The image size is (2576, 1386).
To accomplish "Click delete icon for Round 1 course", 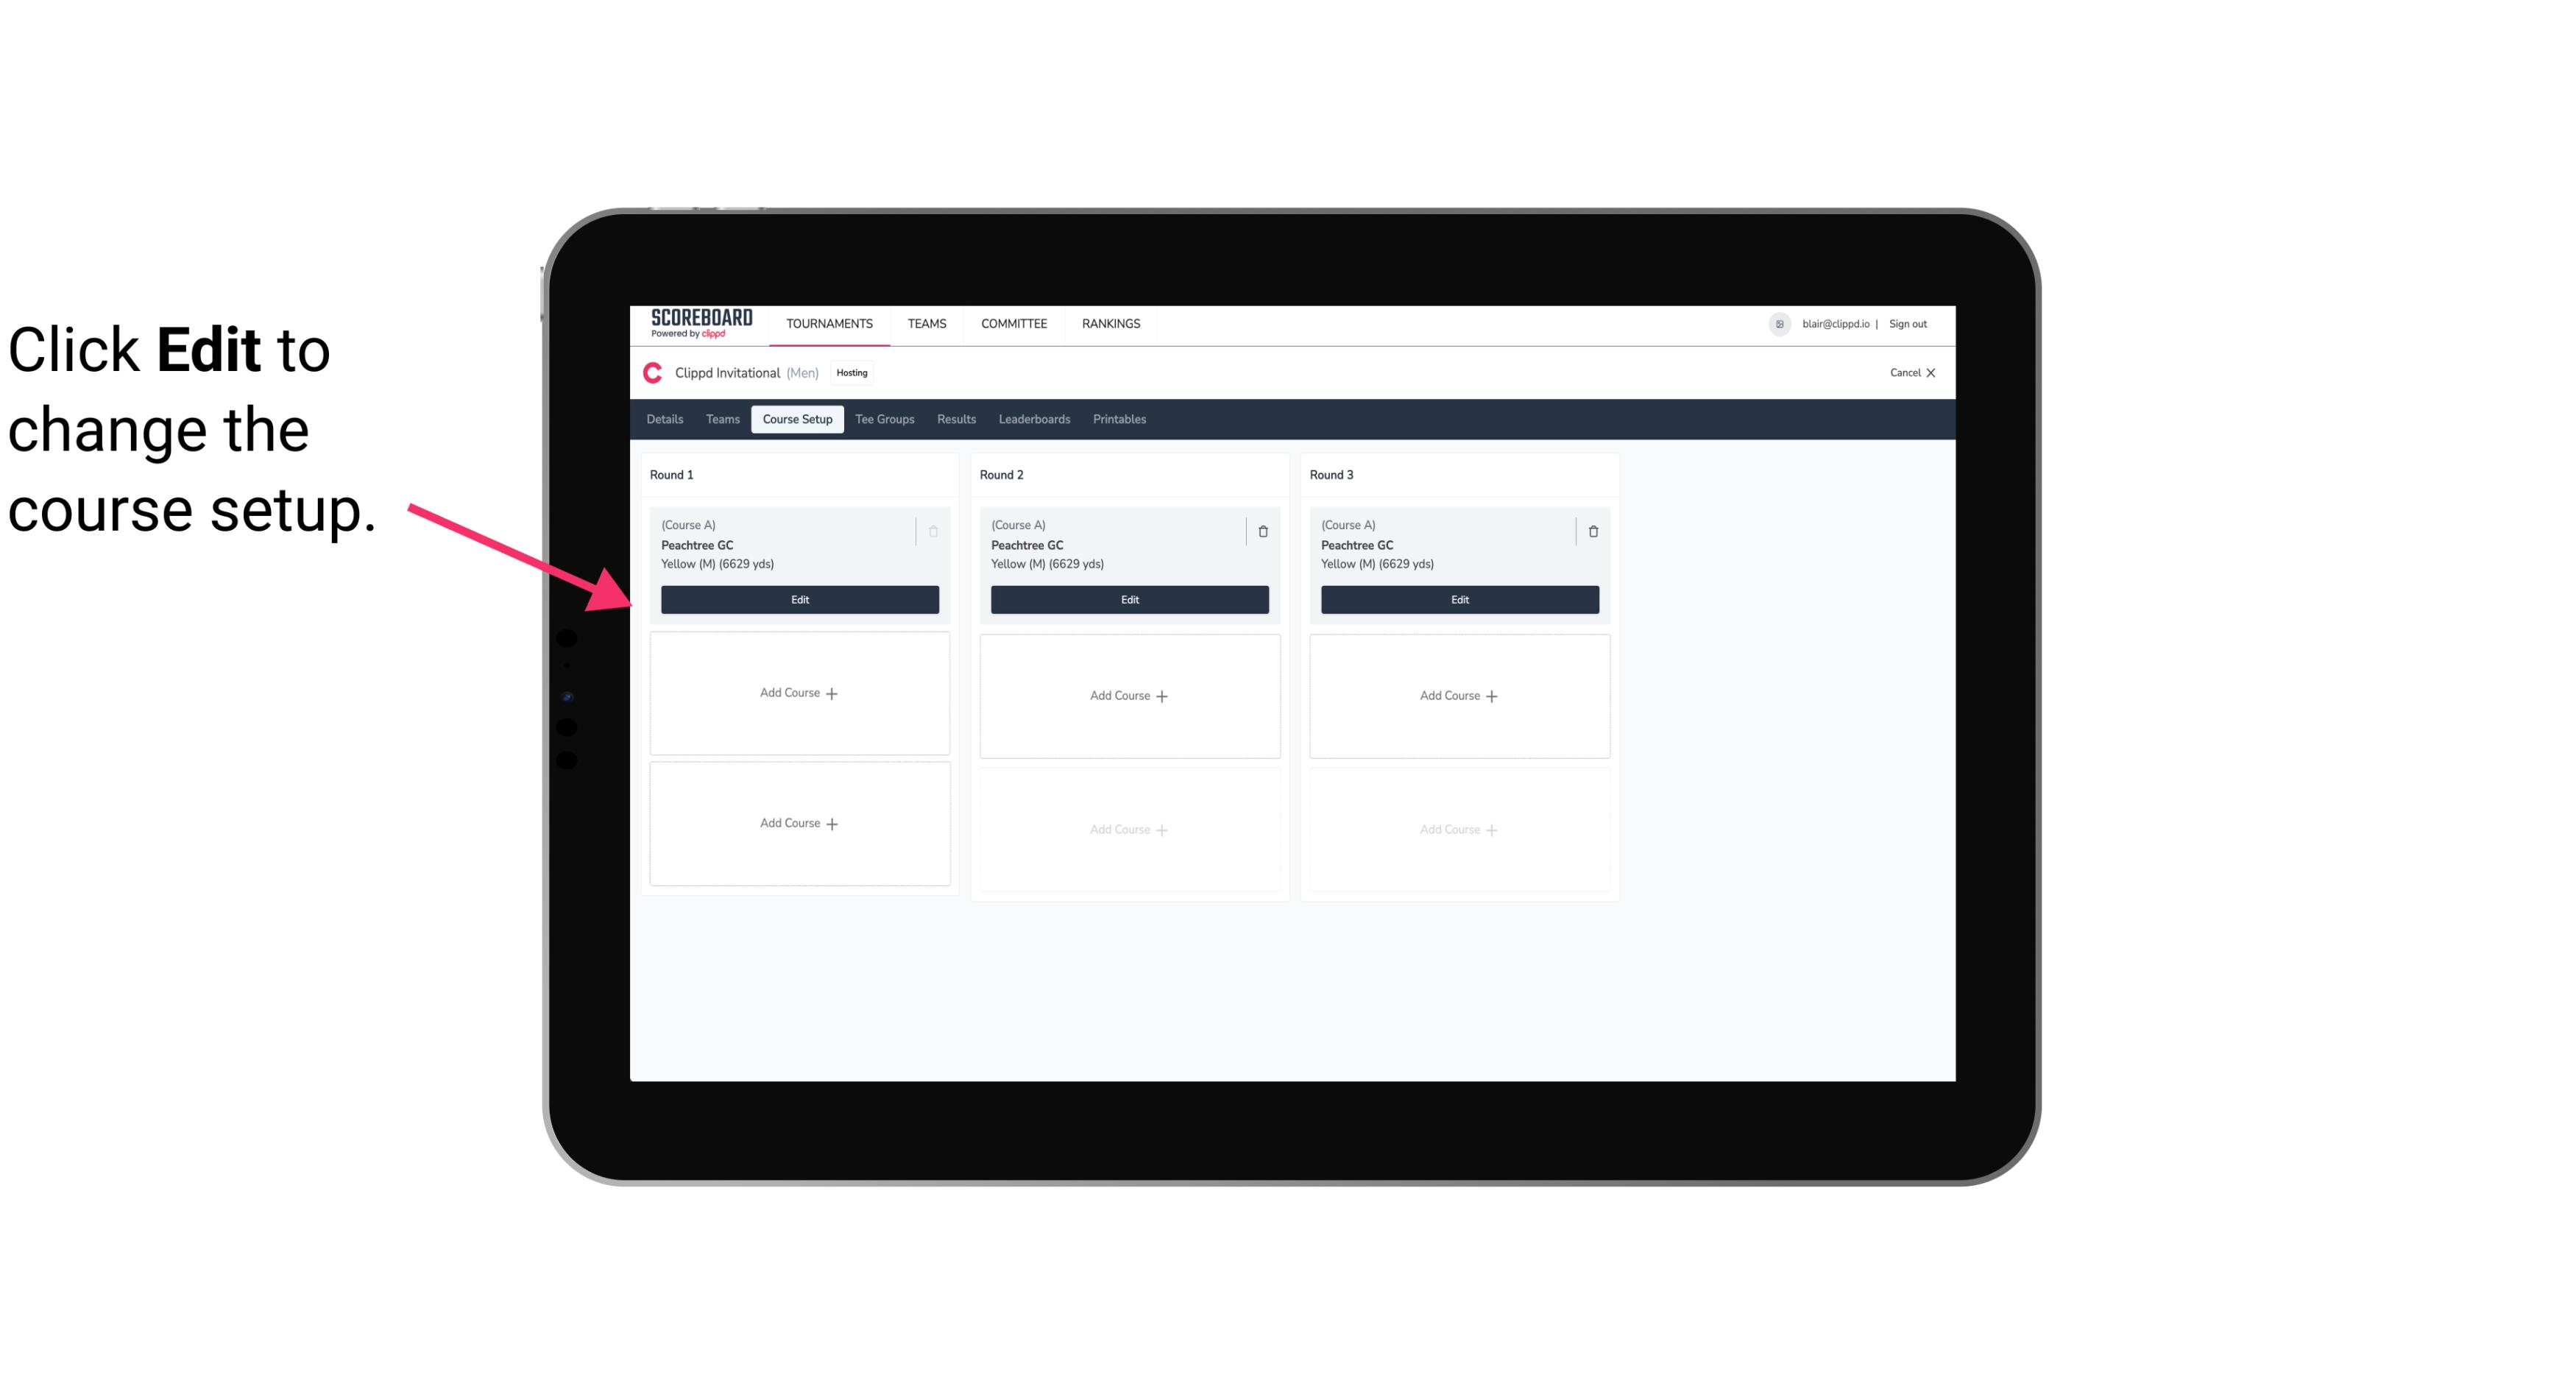I will coord(933,531).
